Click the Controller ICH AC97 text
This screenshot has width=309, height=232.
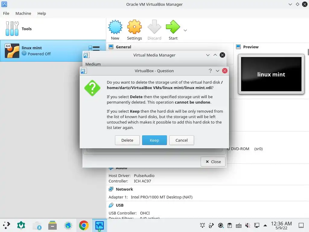tap(130, 181)
